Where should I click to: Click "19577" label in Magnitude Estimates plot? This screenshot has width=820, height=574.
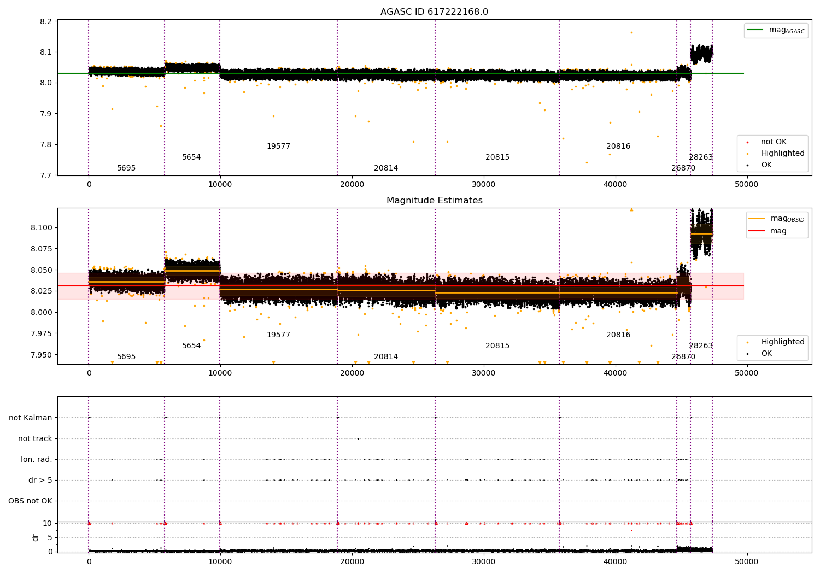click(278, 335)
